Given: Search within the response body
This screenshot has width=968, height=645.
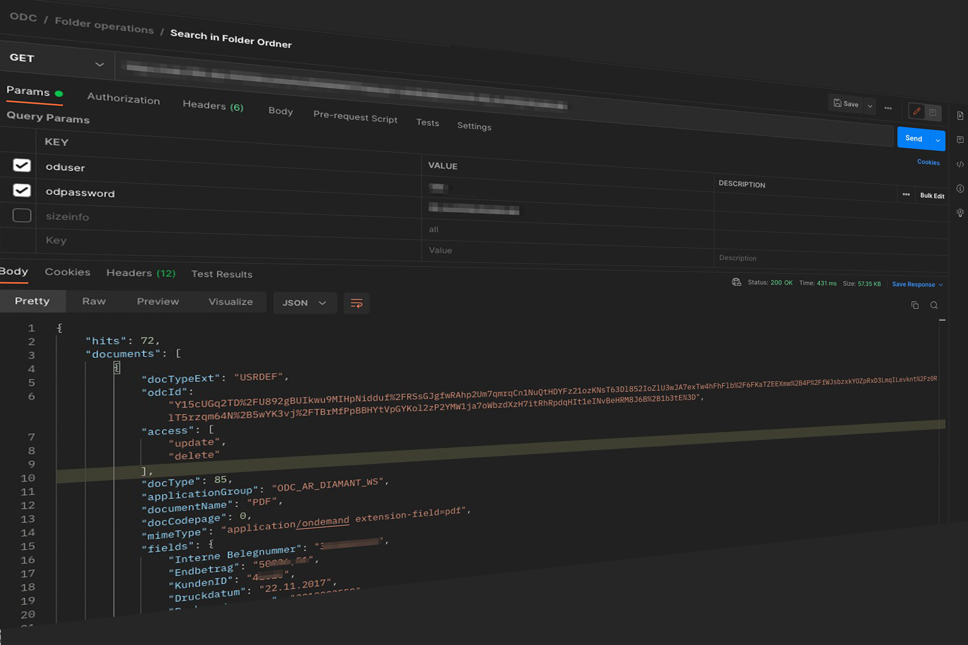Looking at the screenshot, I should point(934,305).
